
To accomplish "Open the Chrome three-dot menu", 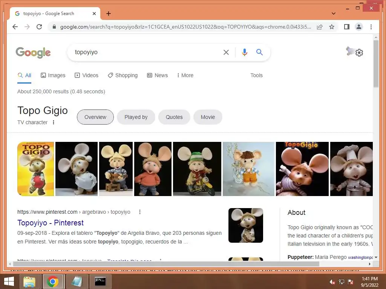I will click(x=371, y=27).
